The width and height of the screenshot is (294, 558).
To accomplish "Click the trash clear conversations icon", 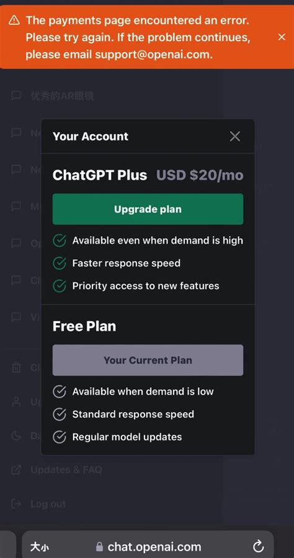I will pos(16,367).
